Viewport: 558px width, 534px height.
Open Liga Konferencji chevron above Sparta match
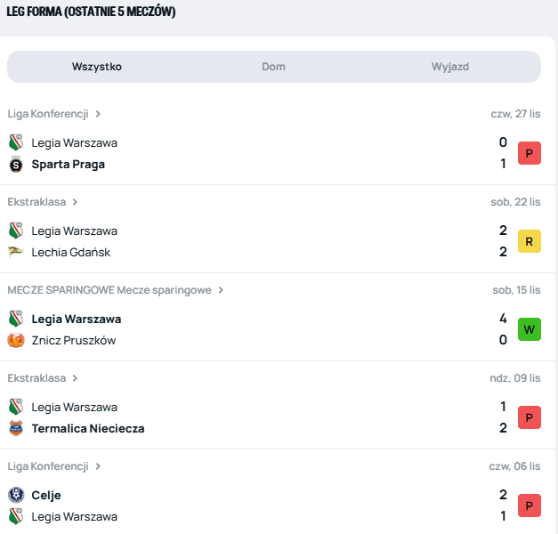(x=98, y=114)
